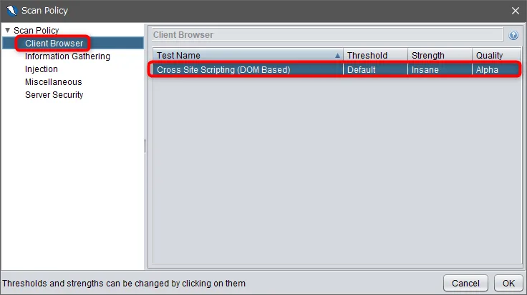Sort by the Quality column header
This screenshot has height=295, width=527.
click(x=496, y=55)
